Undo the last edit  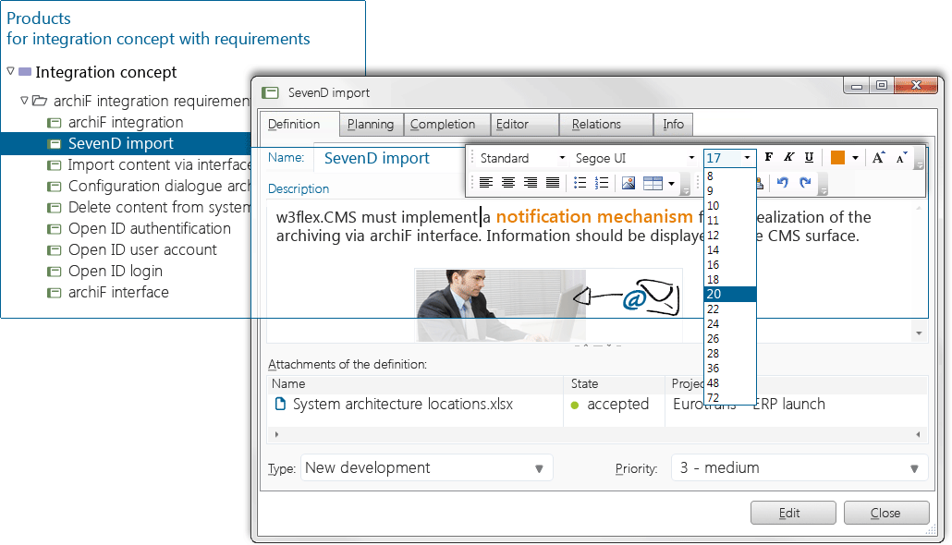pos(783,182)
